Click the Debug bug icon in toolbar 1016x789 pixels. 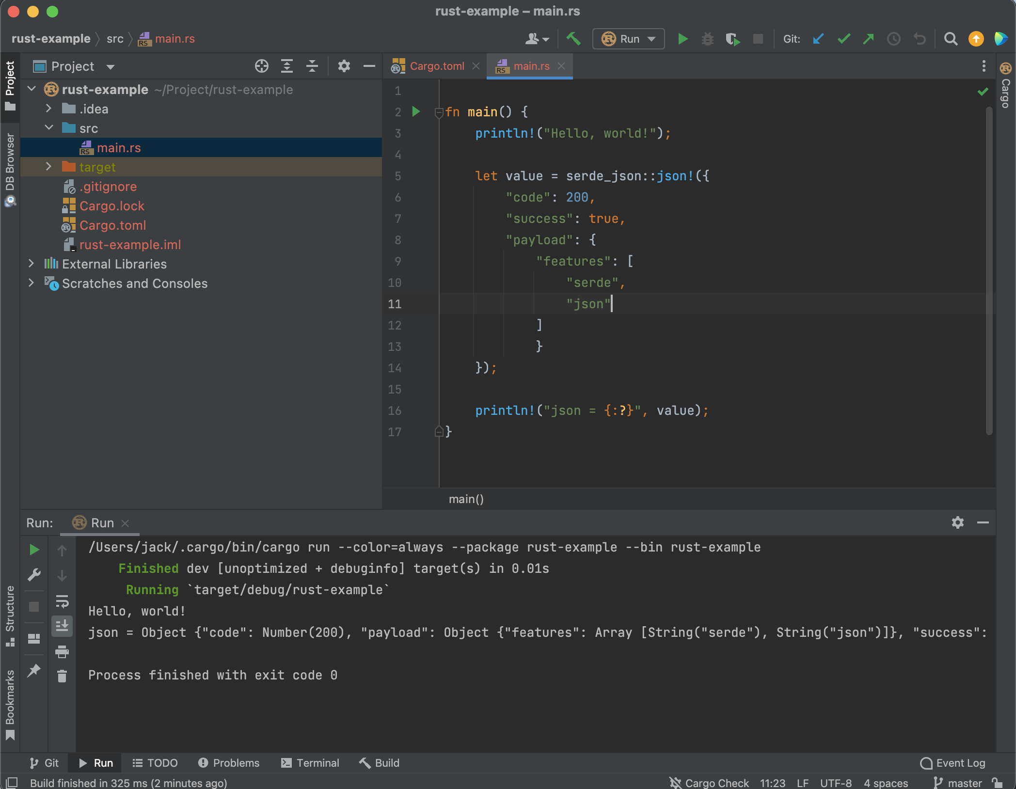click(707, 39)
